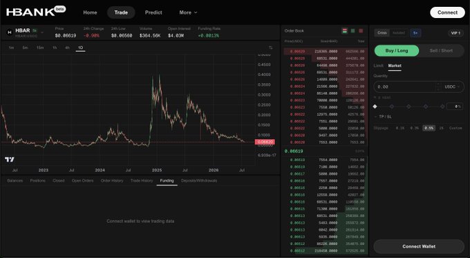Set slippage to 0.1%
This screenshot has width=470, height=258.
400,128
